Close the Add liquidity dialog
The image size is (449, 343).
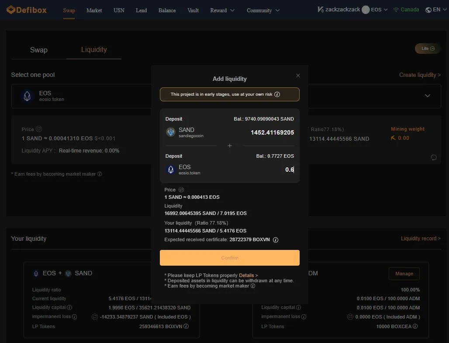[x=298, y=75]
